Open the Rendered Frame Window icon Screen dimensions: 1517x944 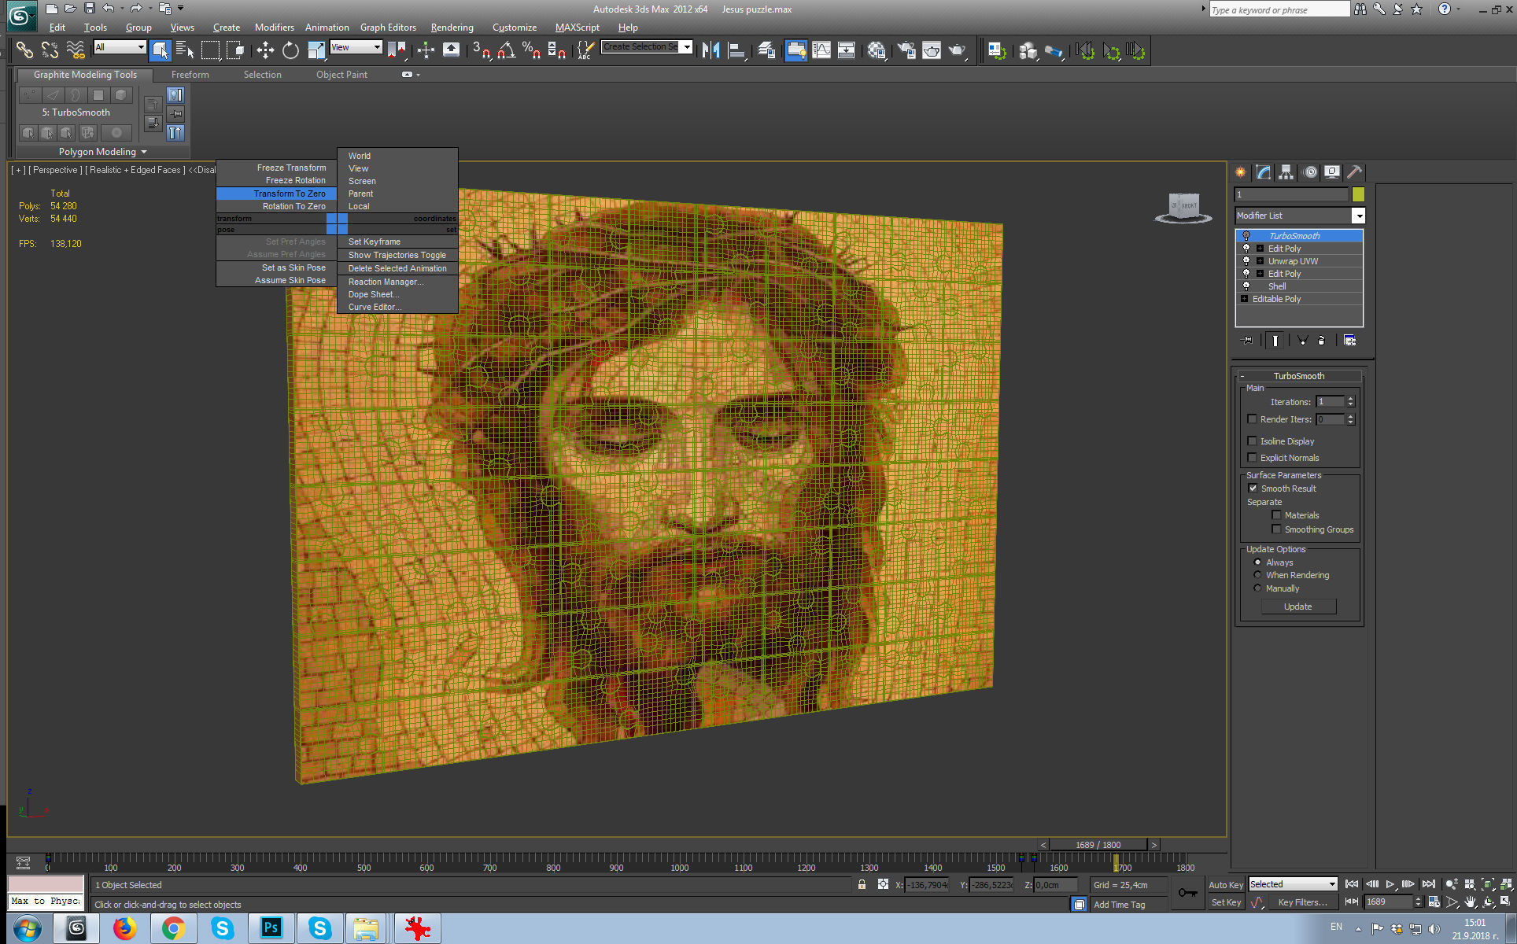point(931,50)
